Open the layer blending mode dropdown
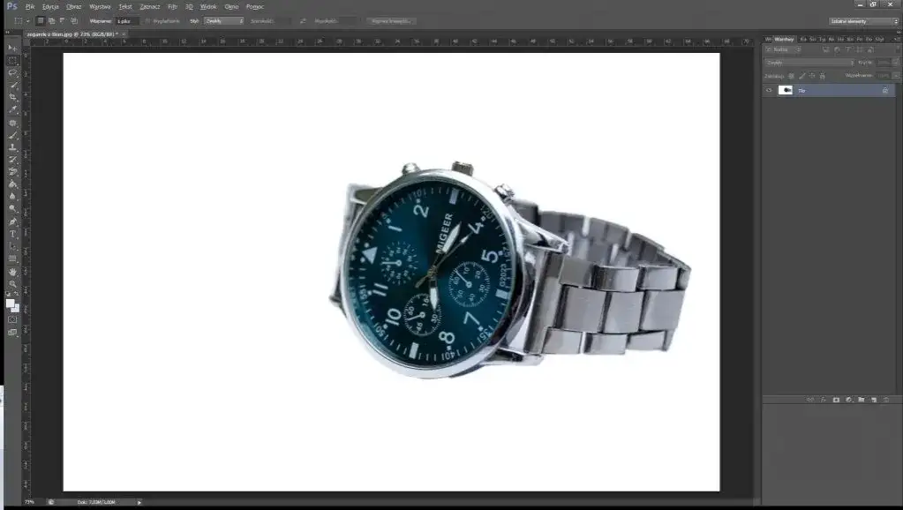 pos(809,63)
